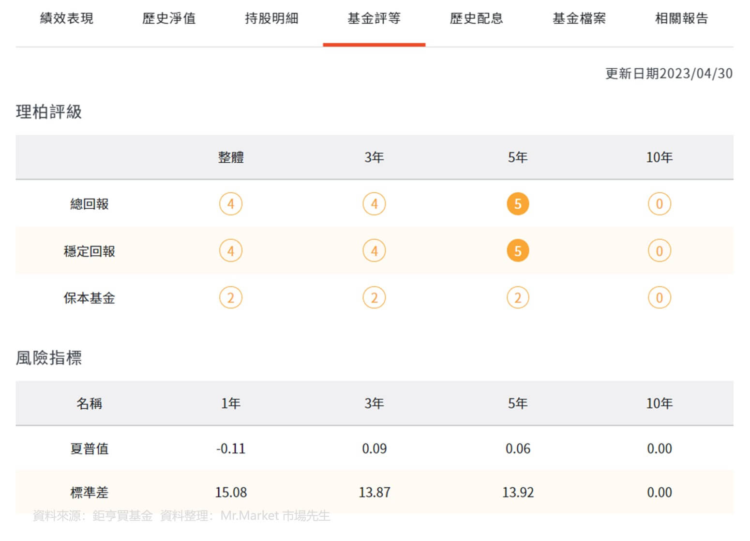Click the 夏普值 3年 value 0.09

[x=374, y=448]
